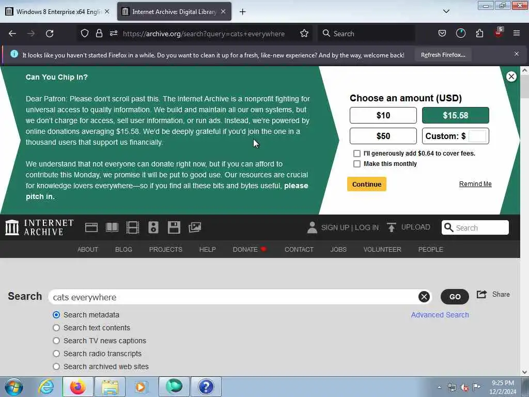
Task: Open the BLOG menu item
Action: point(123,250)
